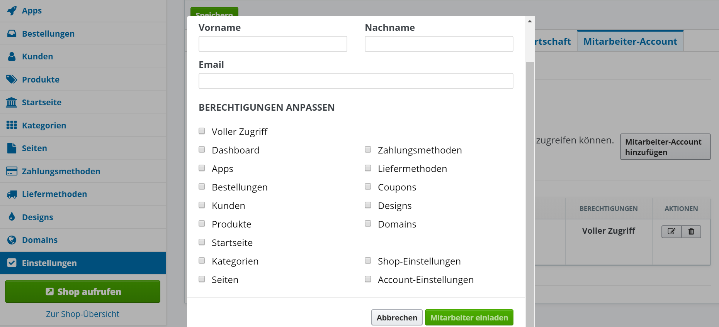Enable the Voller Zugriff checkbox
The image size is (719, 327).
click(202, 131)
